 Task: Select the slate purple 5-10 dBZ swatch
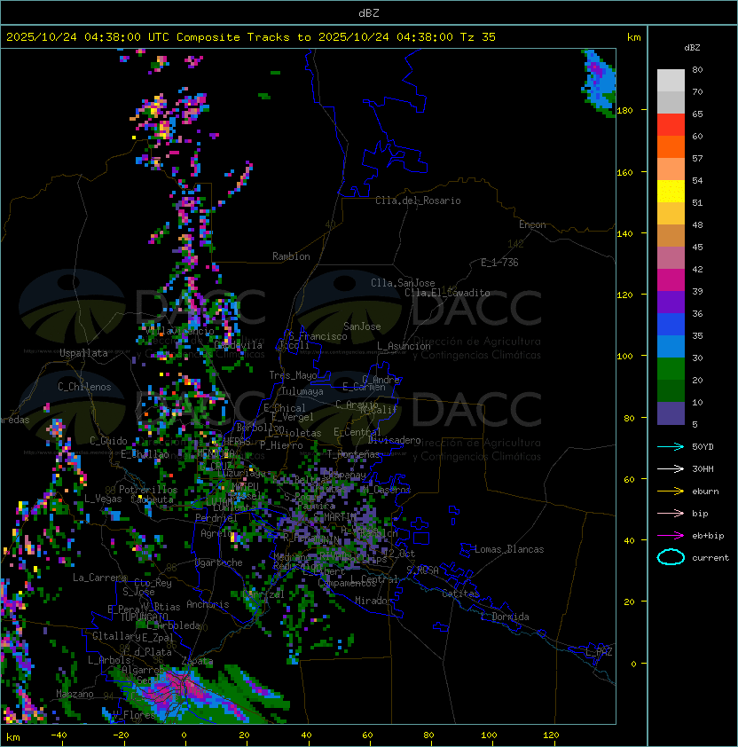(671, 413)
